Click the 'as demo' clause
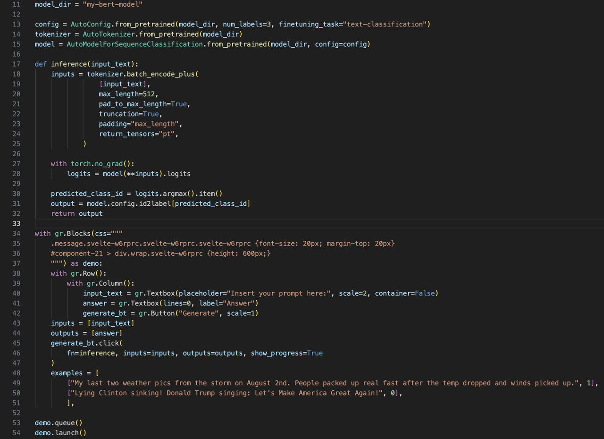 pos(84,263)
